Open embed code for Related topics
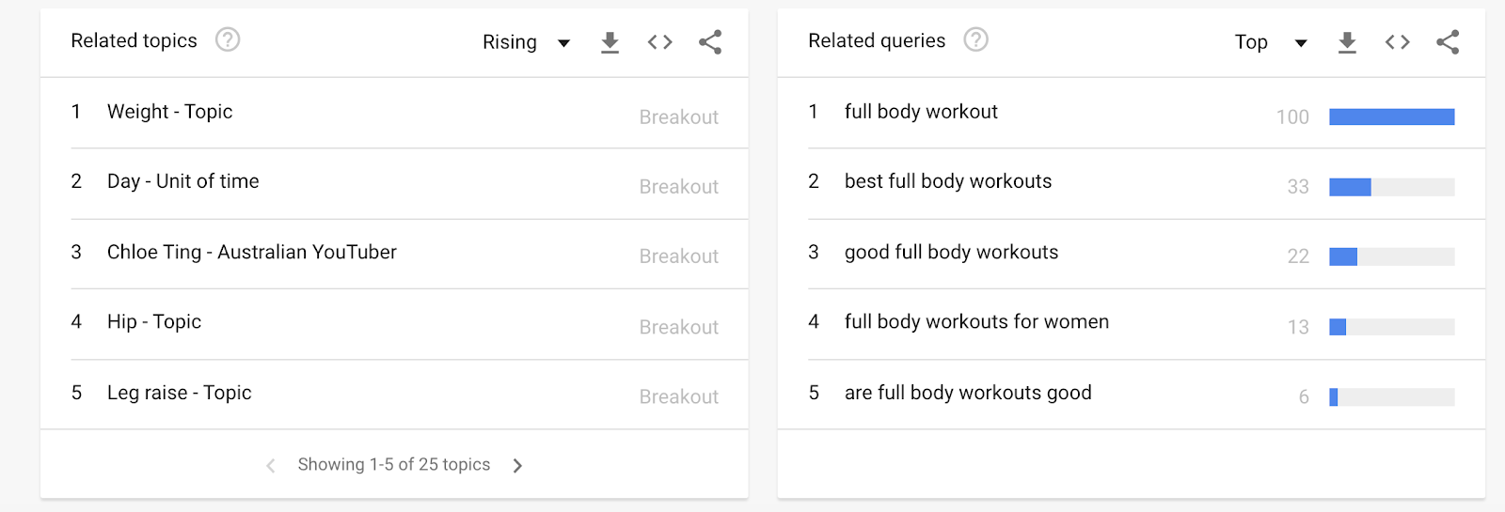The width and height of the screenshot is (1505, 512). point(659,42)
